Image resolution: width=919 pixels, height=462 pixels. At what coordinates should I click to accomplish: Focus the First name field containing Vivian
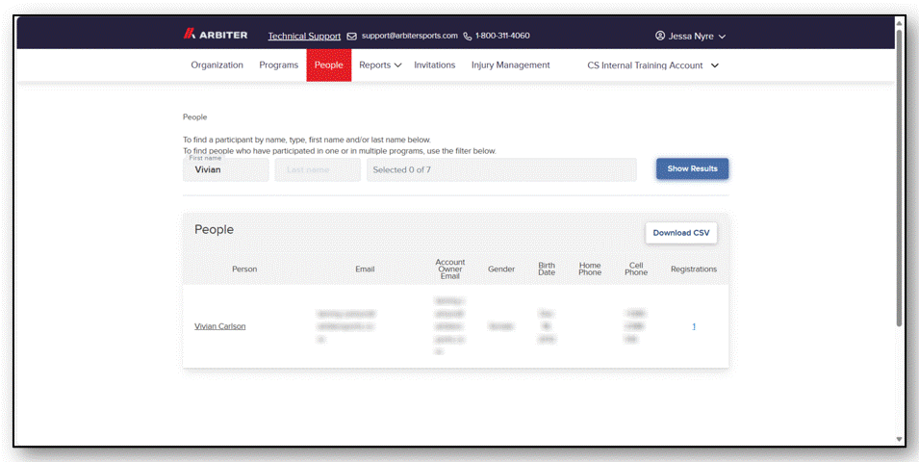pyautogui.click(x=225, y=169)
